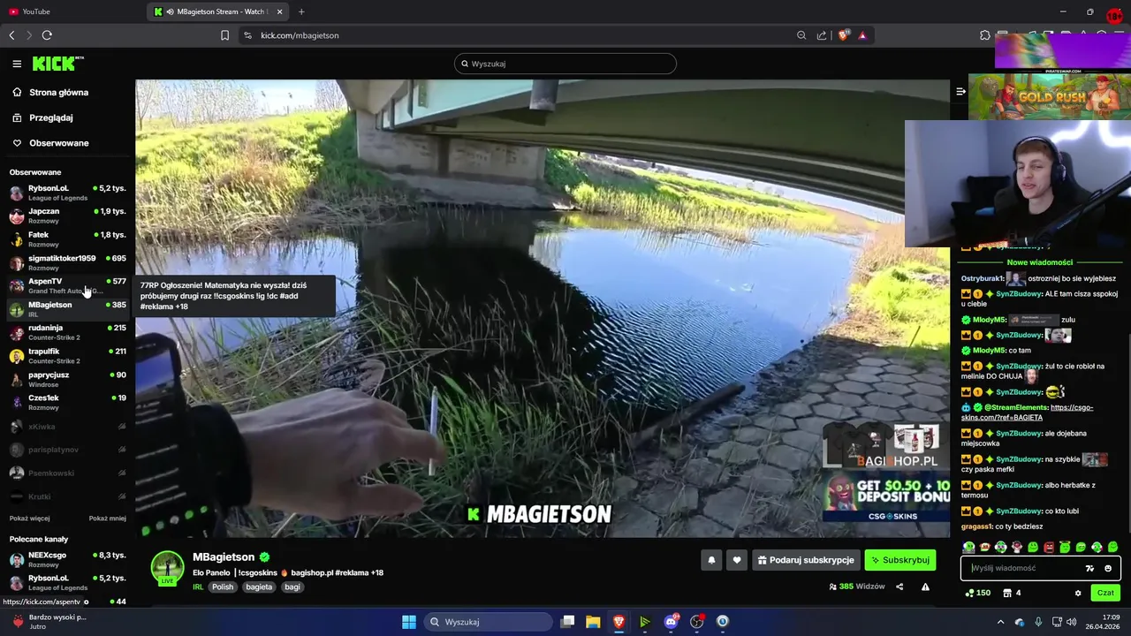Screen dimensions: 1131x636
Task: Collapse followed list with Pokaż mniej
Action: [x=107, y=519]
